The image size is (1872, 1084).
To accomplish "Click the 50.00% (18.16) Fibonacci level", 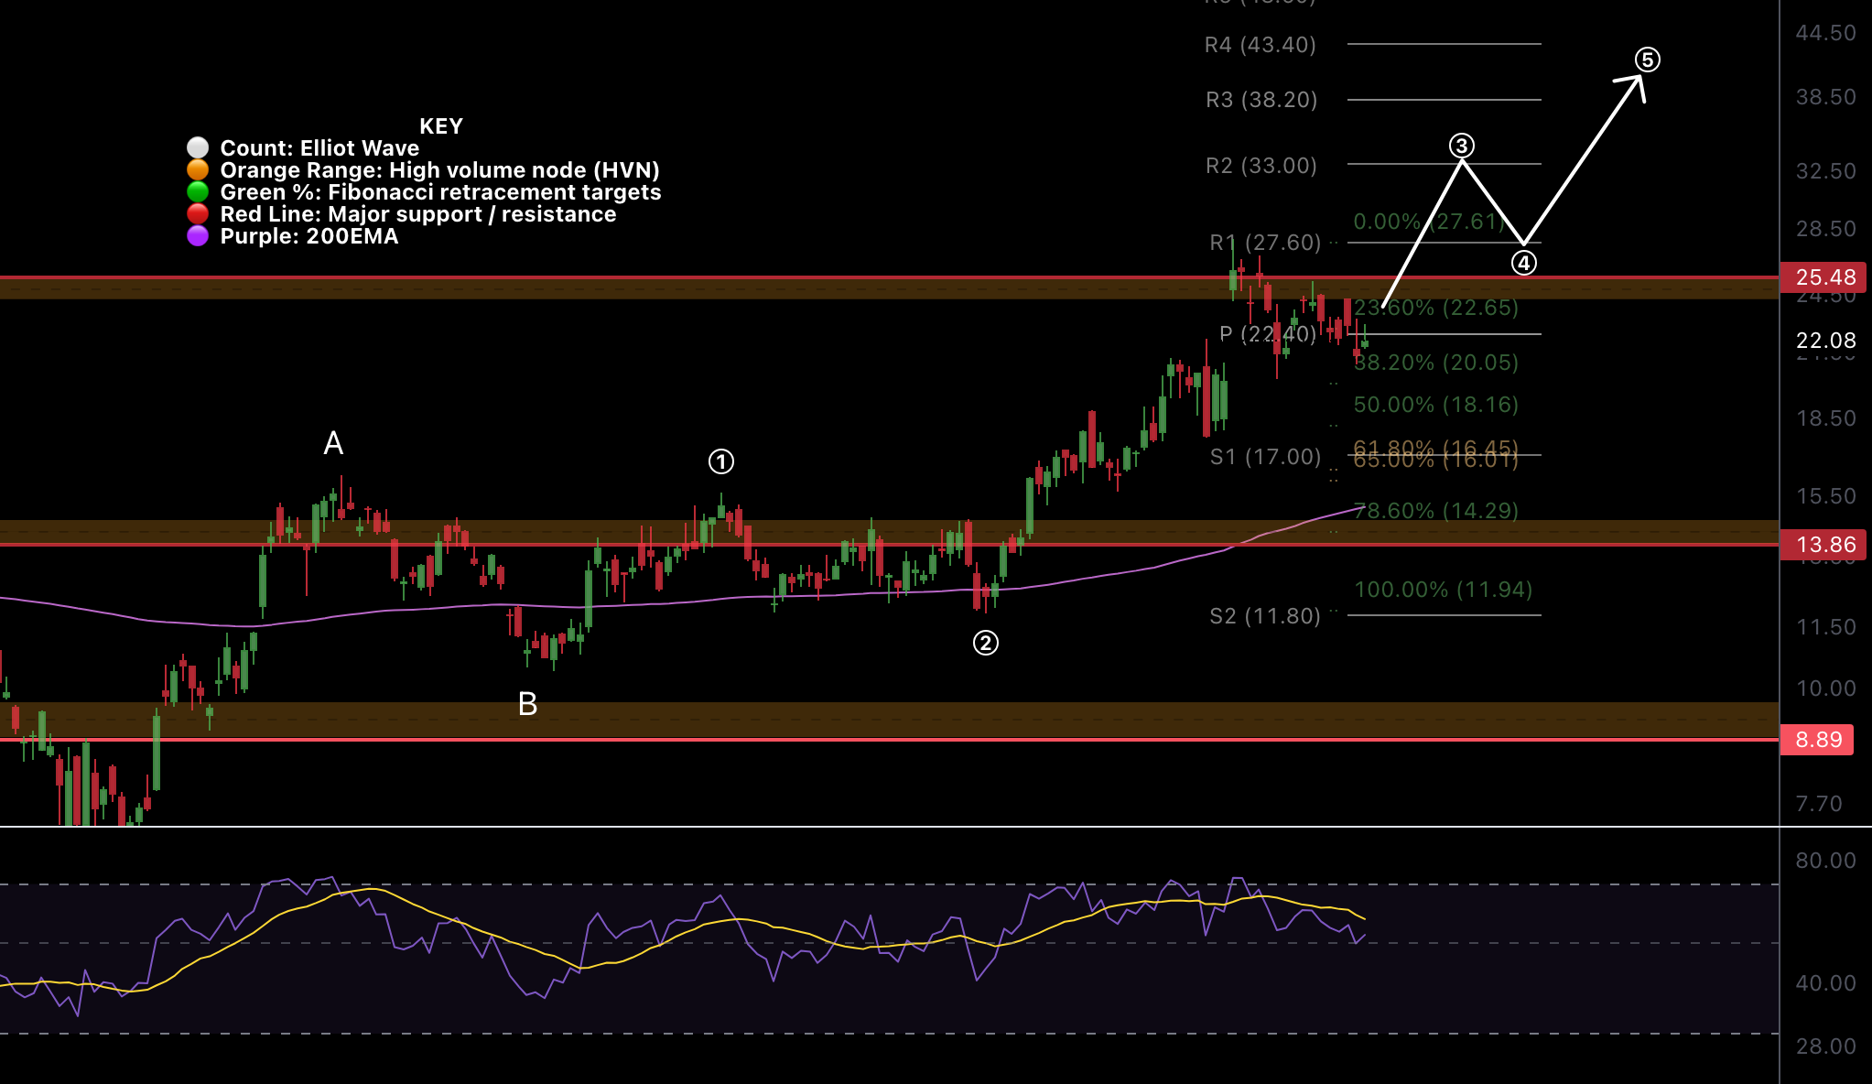I will pyautogui.click(x=1435, y=405).
